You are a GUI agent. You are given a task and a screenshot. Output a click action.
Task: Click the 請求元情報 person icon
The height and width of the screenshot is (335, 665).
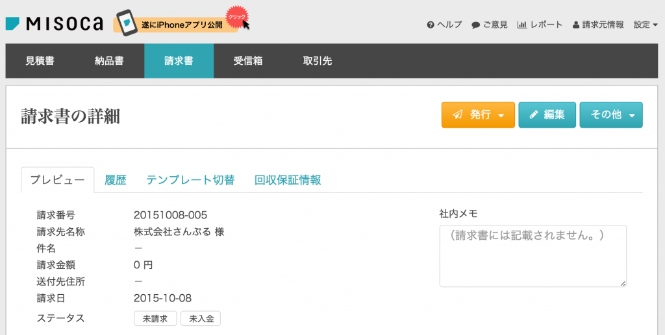coord(576,25)
